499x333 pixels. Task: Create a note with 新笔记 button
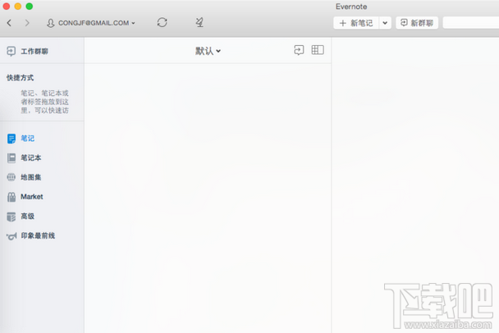click(356, 23)
